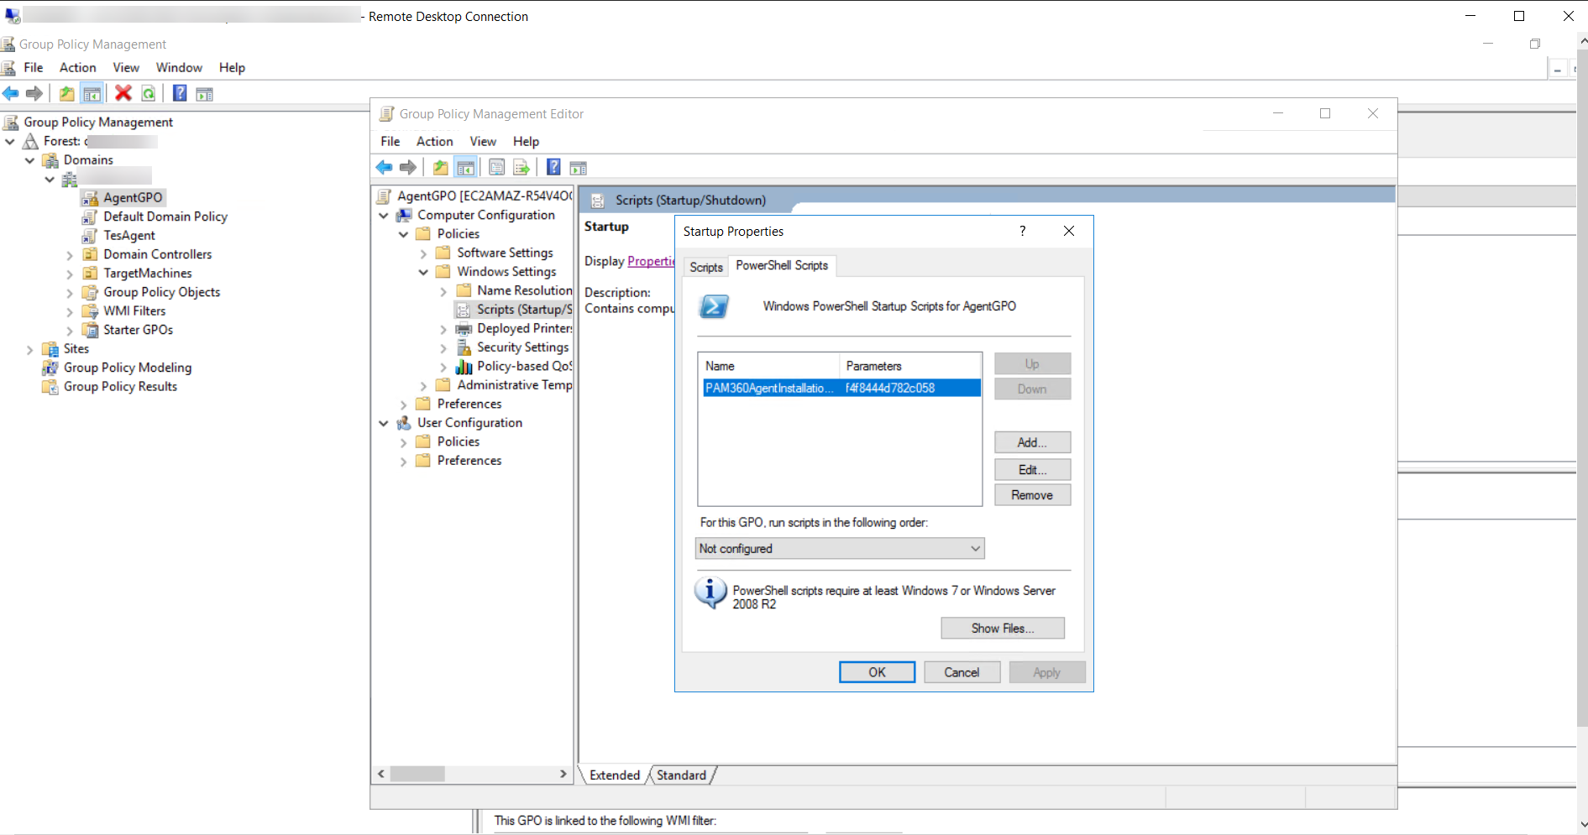Expand the Sites node
This screenshot has width=1588, height=835.
click(x=30, y=349)
